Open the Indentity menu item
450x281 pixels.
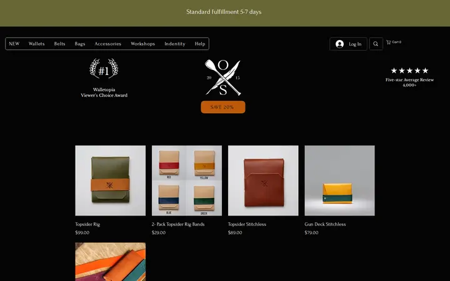(x=175, y=44)
